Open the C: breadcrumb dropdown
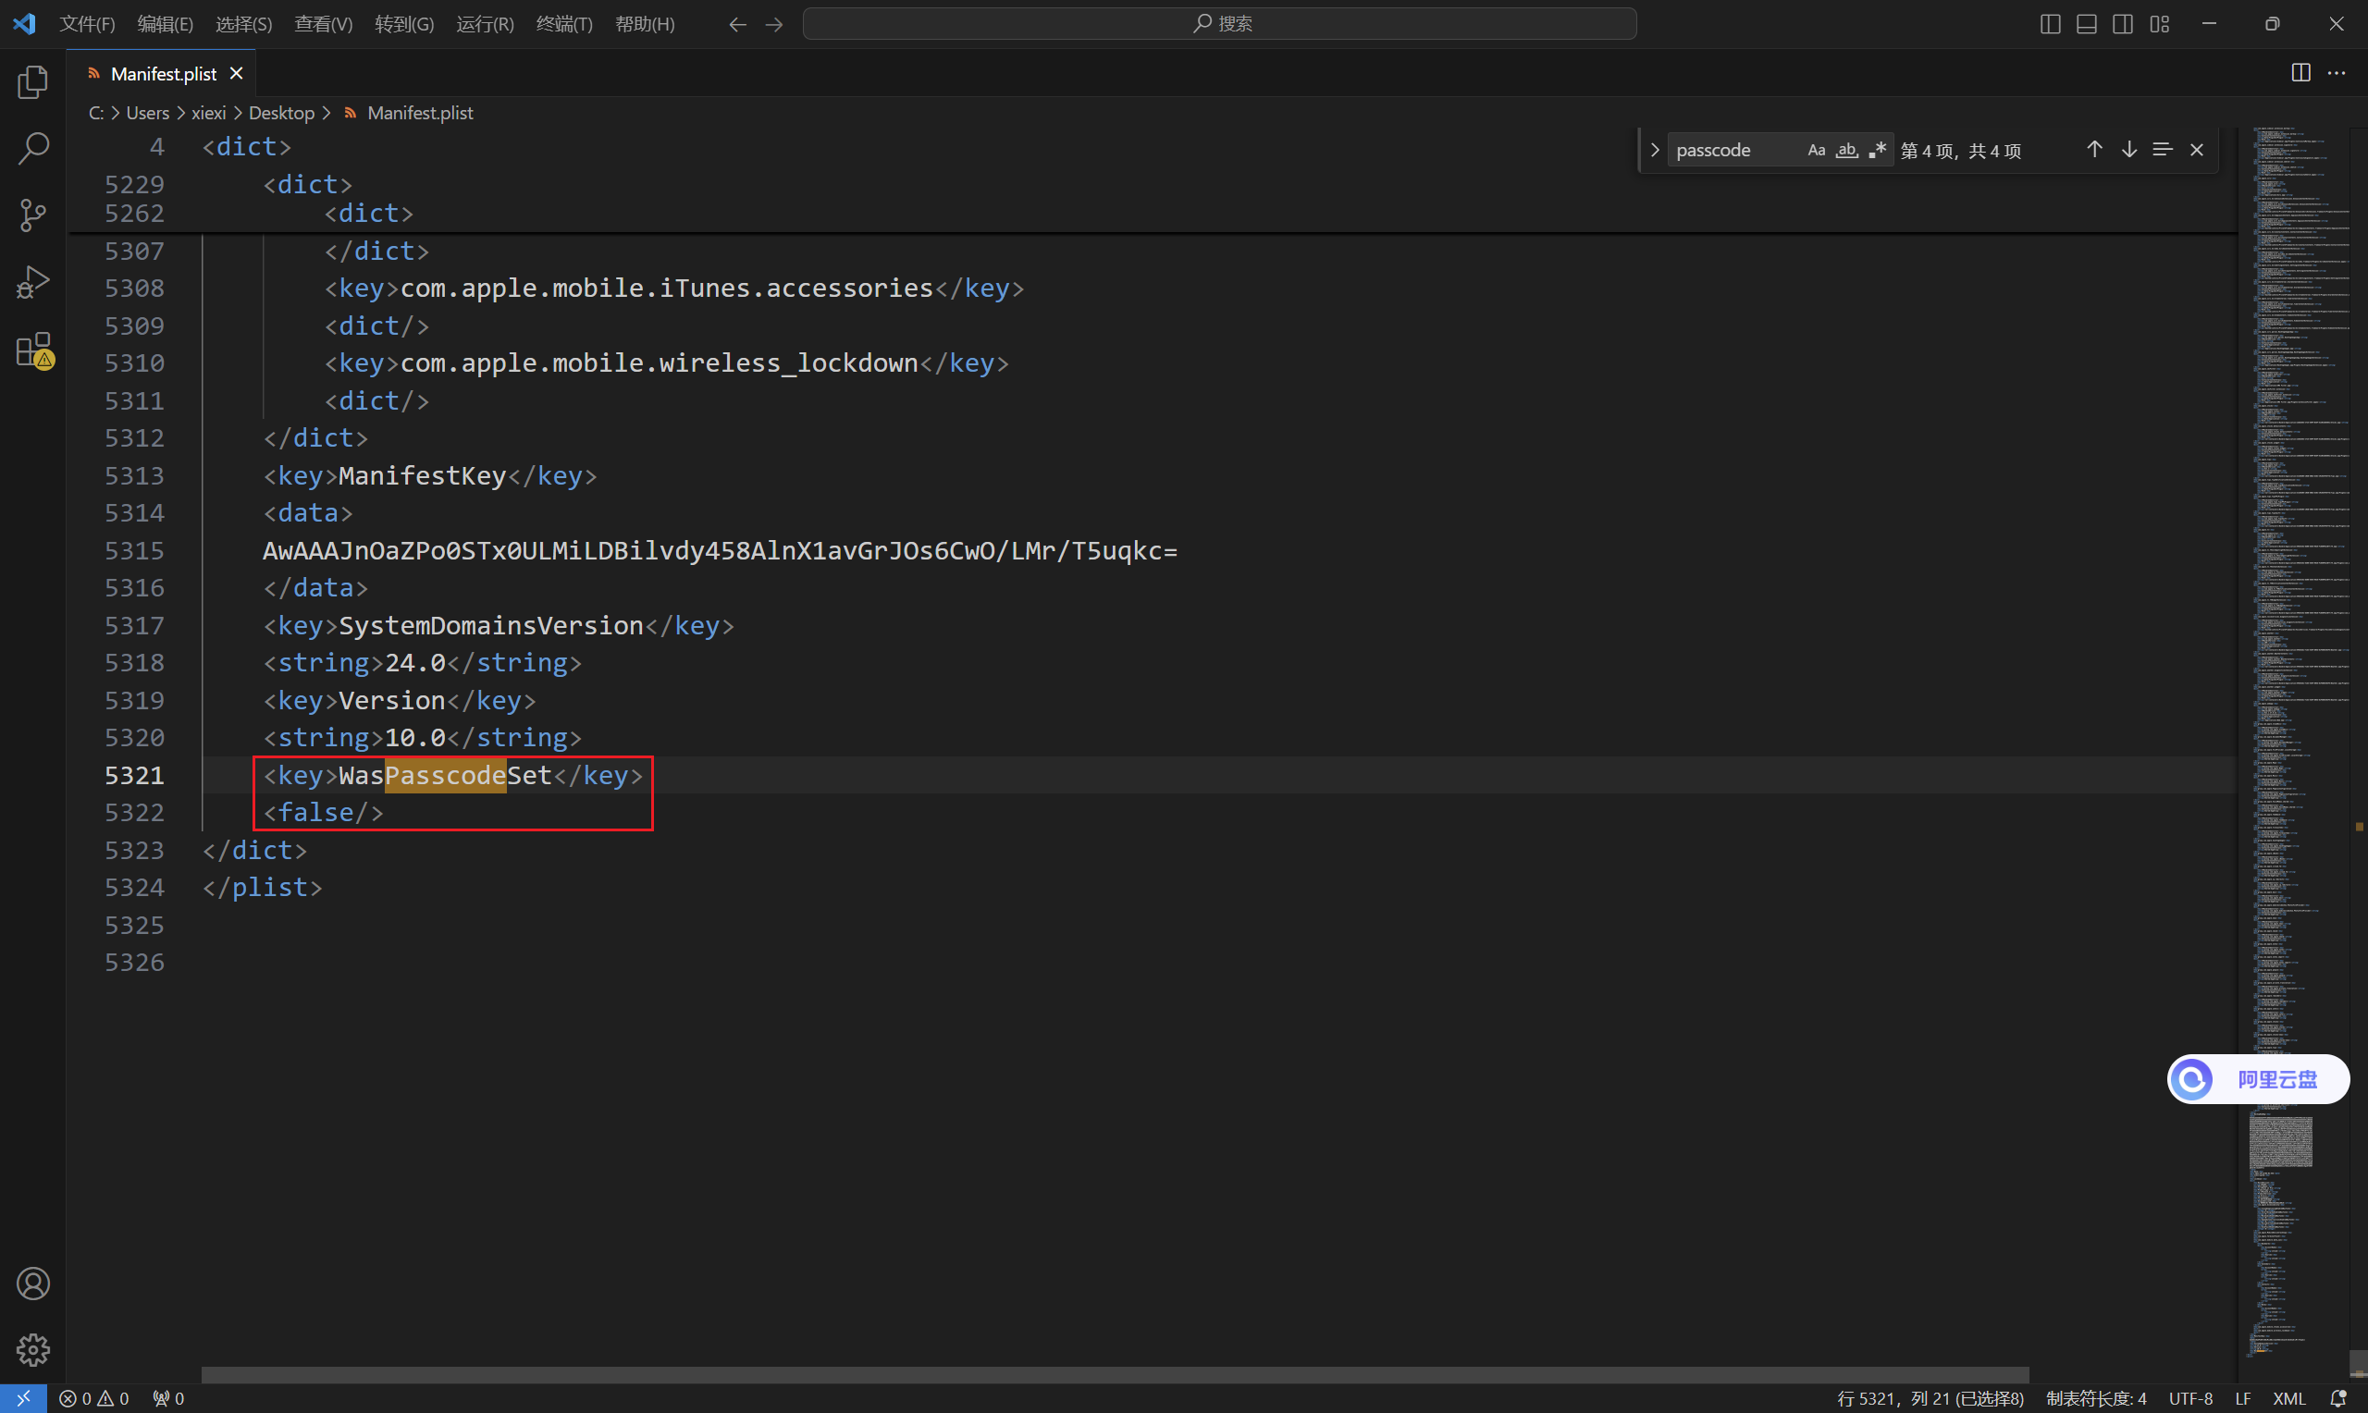Viewport: 2368px width, 1413px height. click(96, 112)
